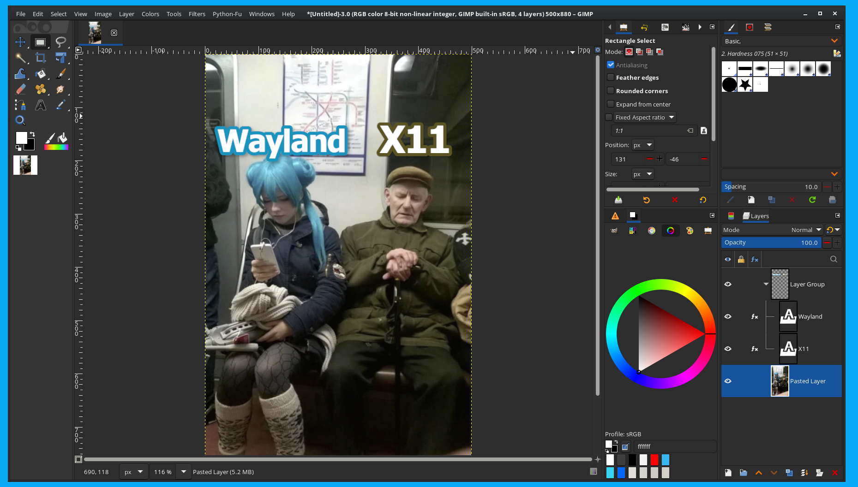The width and height of the screenshot is (858, 487).
Task: Click the red color swatch in history
Action: pos(654,460)
